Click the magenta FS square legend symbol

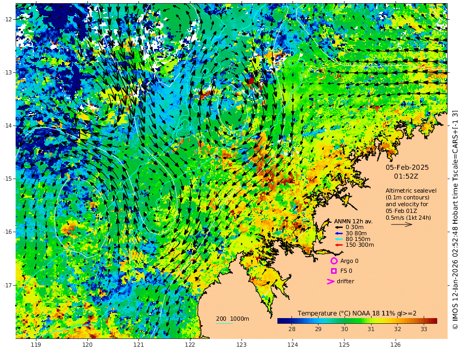coord(334,271)
